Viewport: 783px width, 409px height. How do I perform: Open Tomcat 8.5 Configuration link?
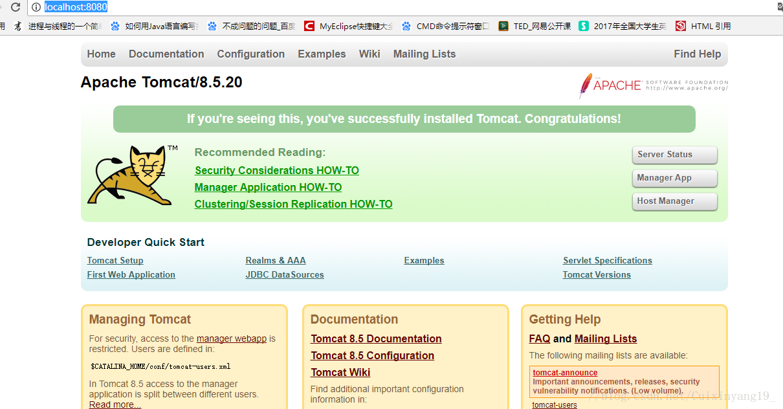[372, 356]
